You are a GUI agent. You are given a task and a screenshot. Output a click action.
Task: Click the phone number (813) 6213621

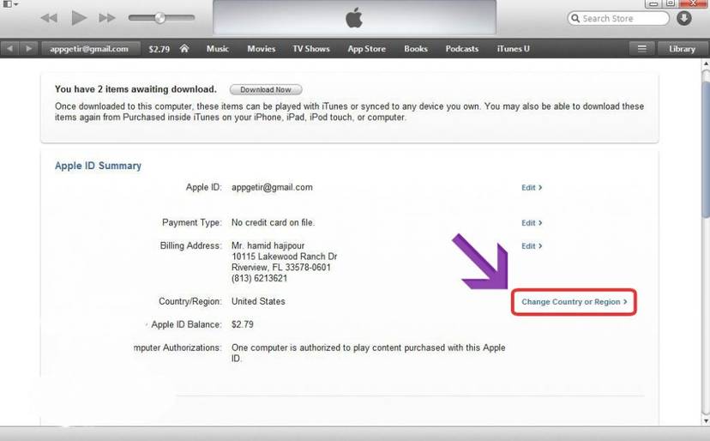259,278
